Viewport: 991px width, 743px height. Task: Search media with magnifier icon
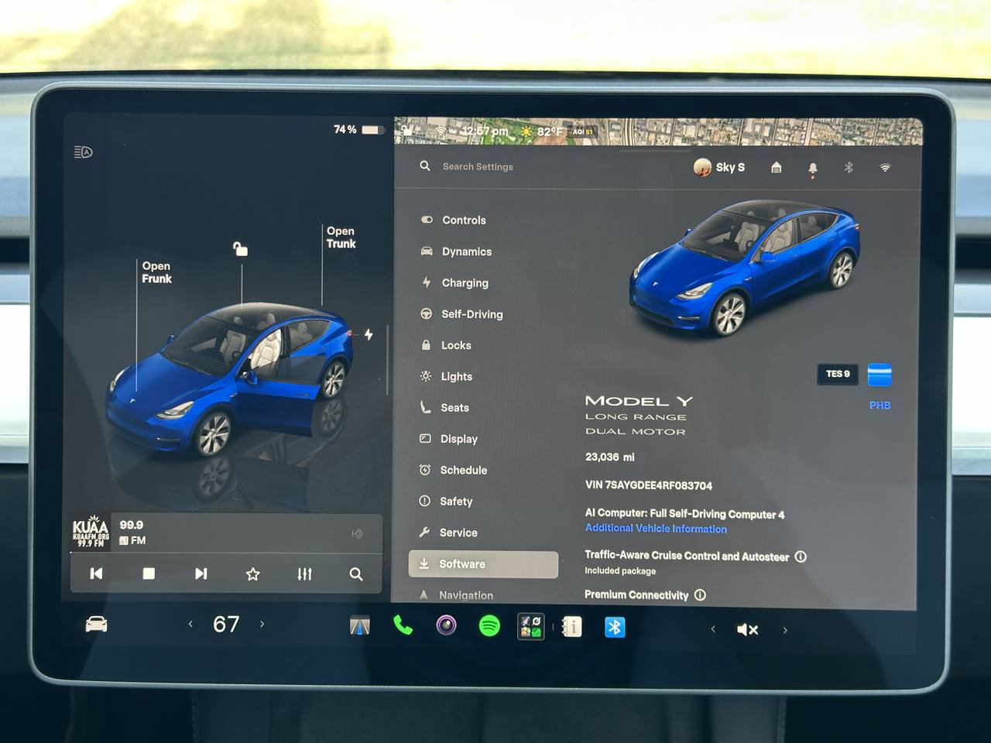click(356, 574)
